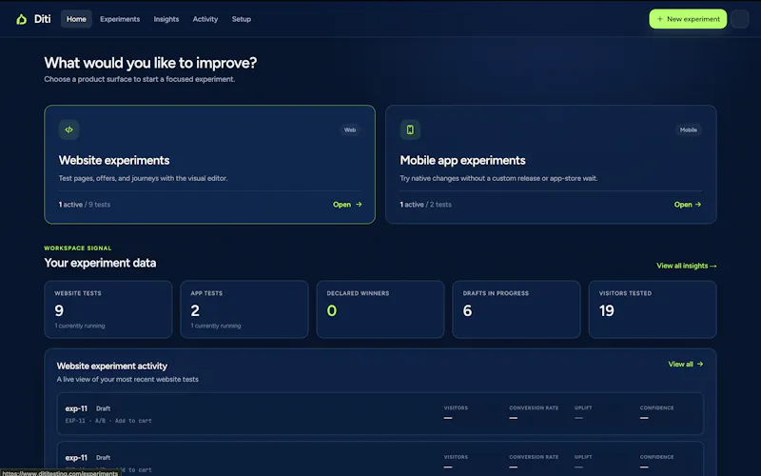Select the Mobile app experiments card title

click(x=462, y=160)
